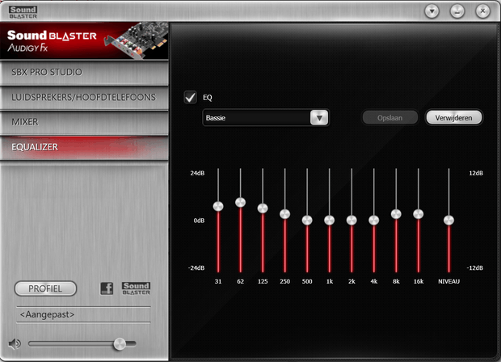Open the LUIDSPREKERS/HOOFDTELEFOONS section

click(84, 98)
